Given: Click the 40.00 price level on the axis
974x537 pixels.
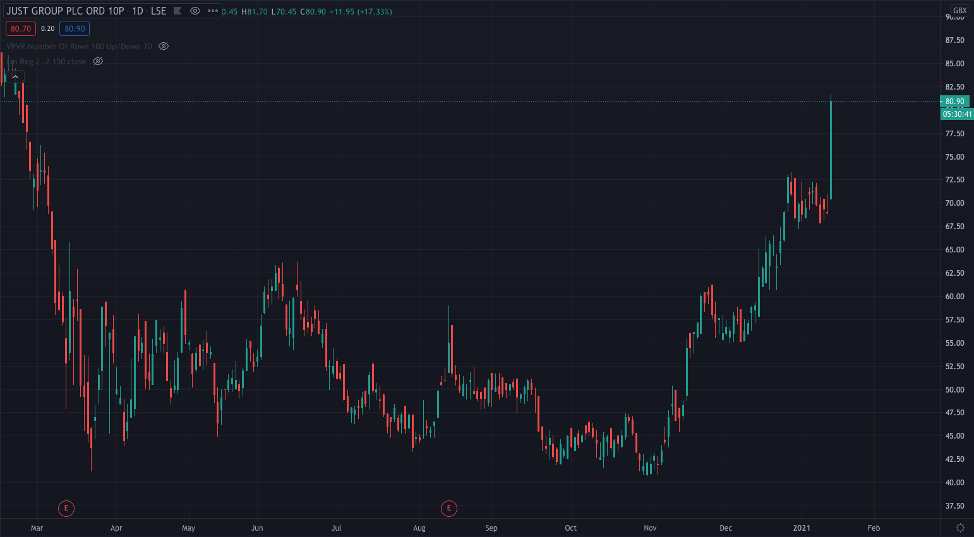Looking at the screenshot, I should (955, 483).
